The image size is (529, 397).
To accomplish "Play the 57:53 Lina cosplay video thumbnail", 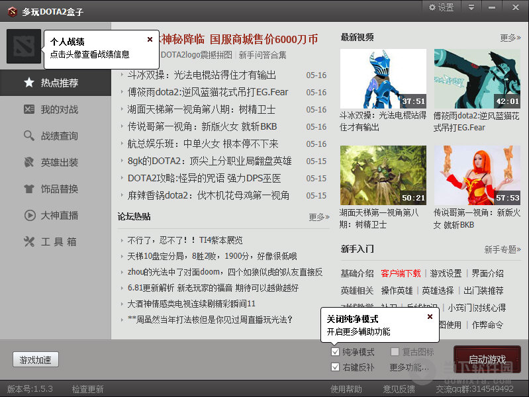I will 477,175.
